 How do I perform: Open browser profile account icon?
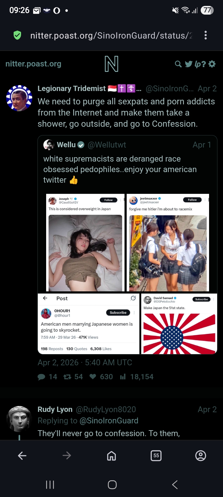(201, 456)
